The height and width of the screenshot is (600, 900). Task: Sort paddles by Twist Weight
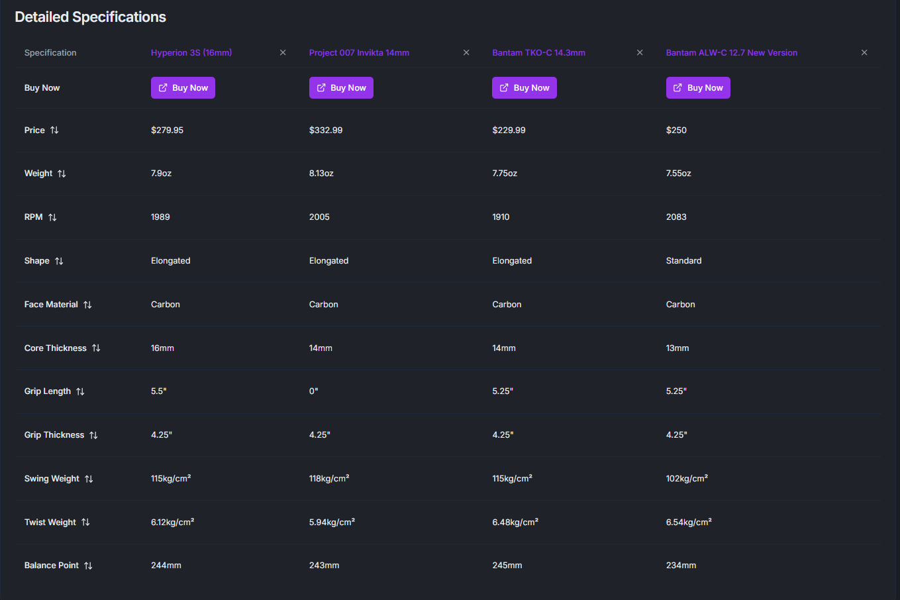(x=85, y=522)
